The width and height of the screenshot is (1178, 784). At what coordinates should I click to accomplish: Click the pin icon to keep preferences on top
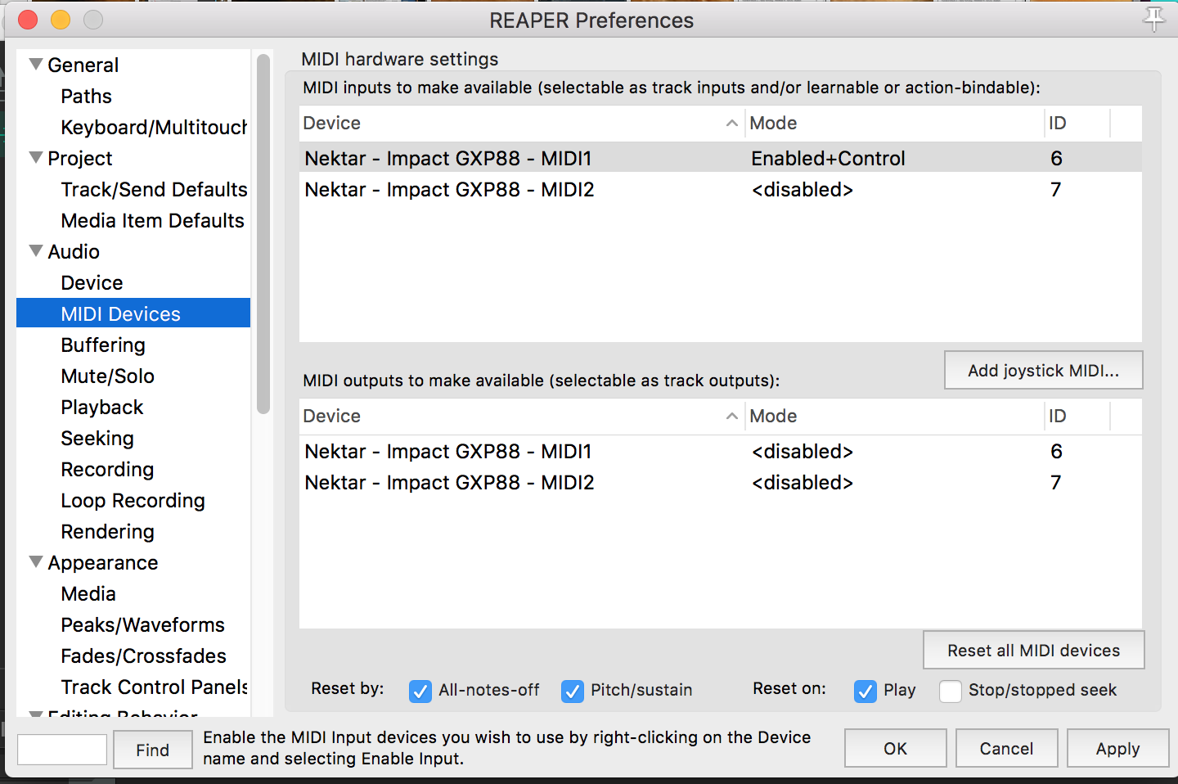pyautogui.click(x=1154, y=20)
